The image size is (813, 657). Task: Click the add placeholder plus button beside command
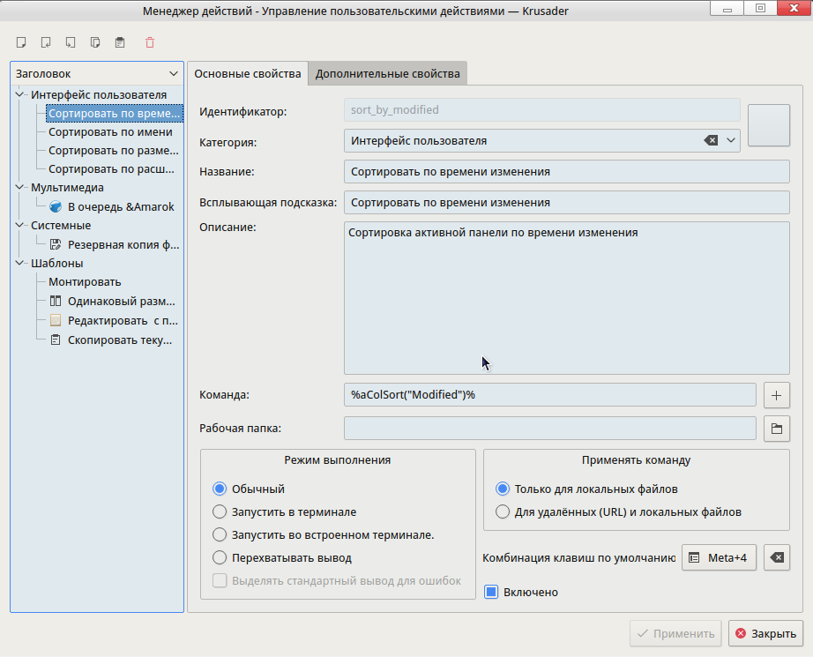click(776, 394)
